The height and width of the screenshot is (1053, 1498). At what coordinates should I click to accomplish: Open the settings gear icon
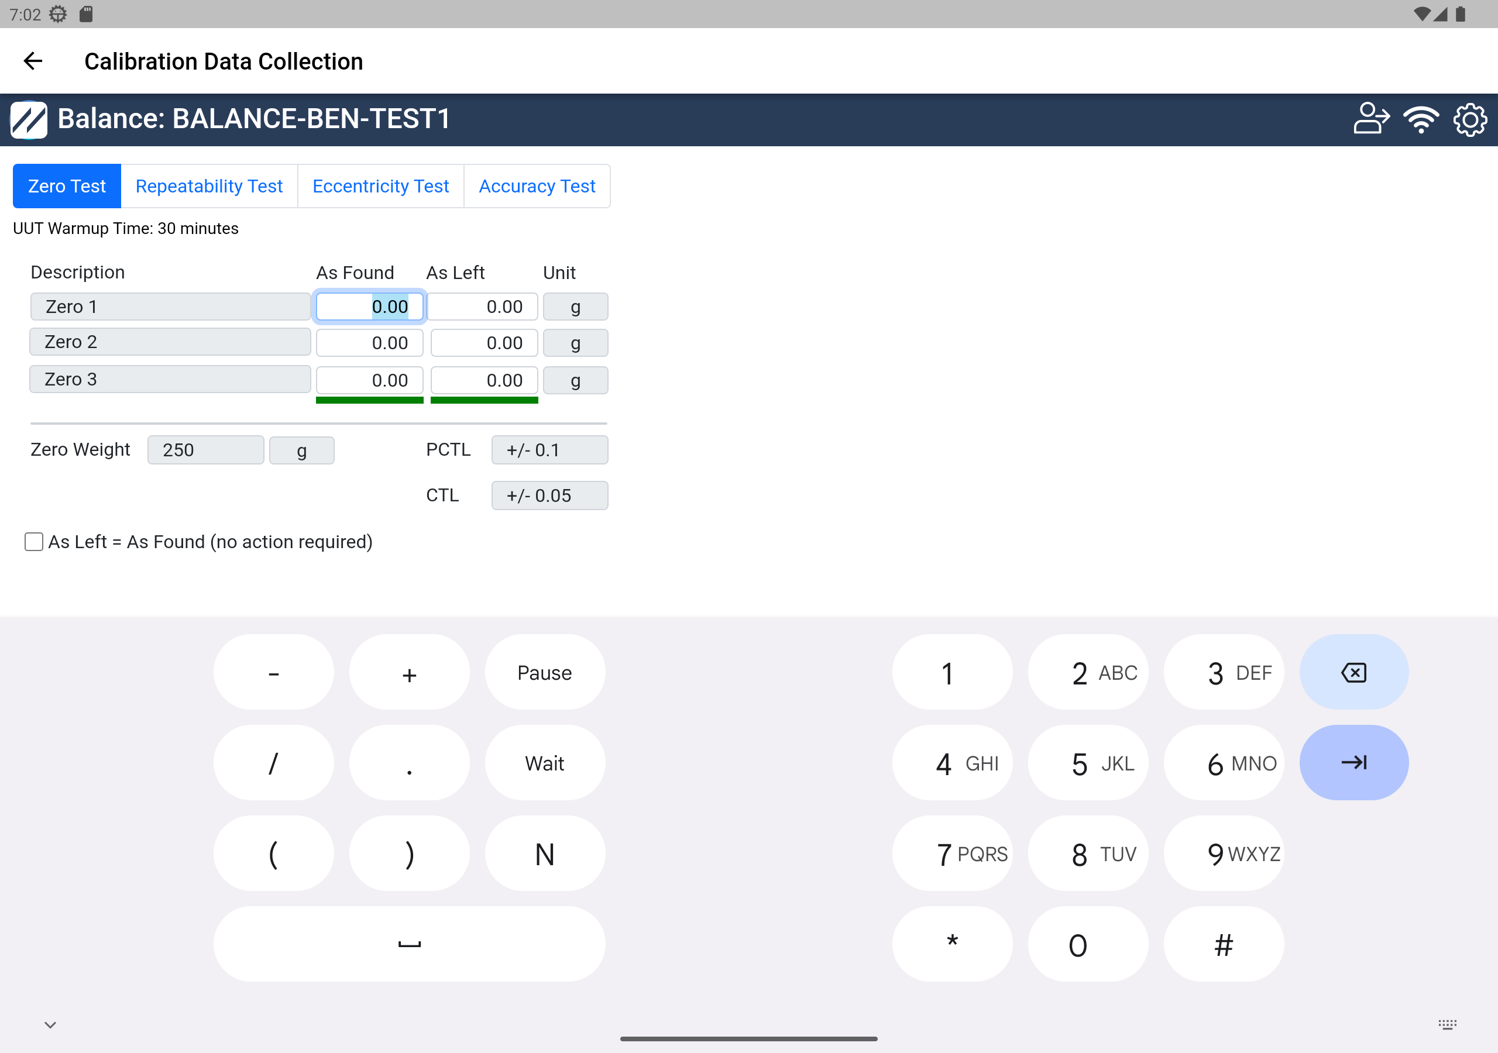click(x=1470, y=119)
